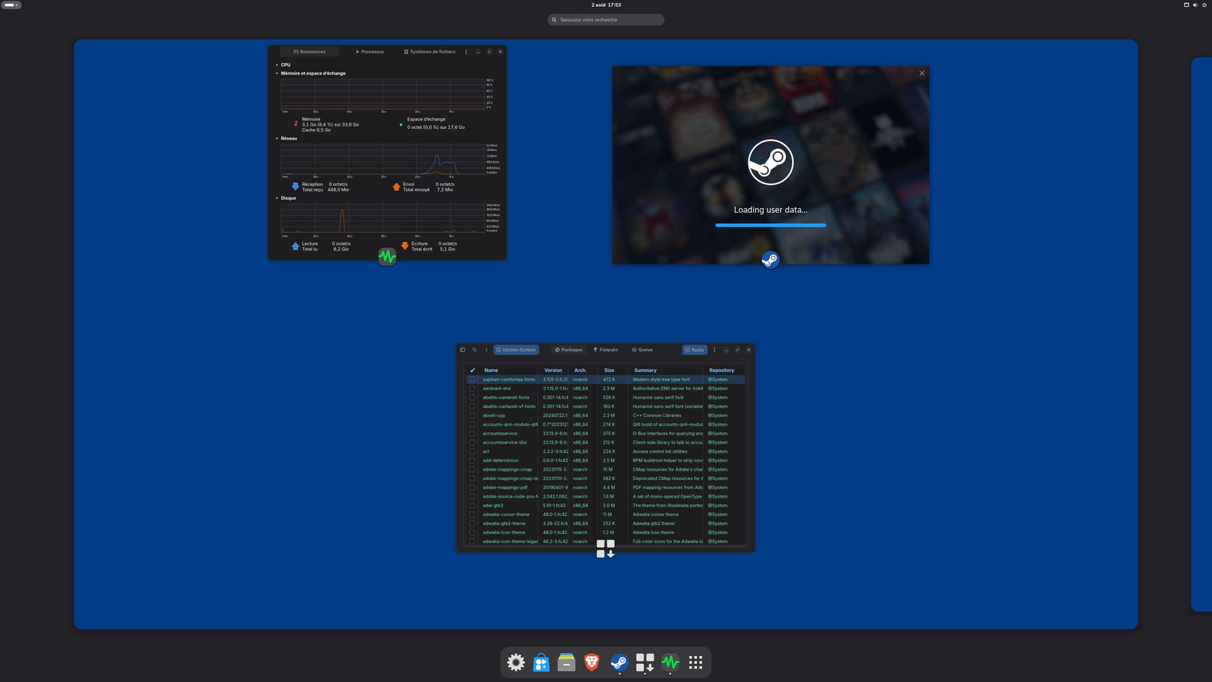This screenshot has height=682, width=1212.
Task: Open Steam from the dock
Action: coord(619,662)
